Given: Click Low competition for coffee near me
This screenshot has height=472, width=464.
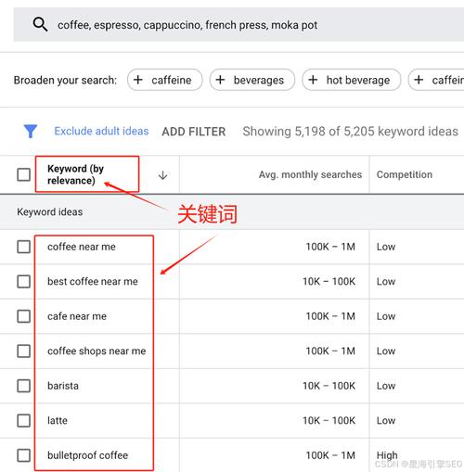Looking at the screenshot, I should tap(386, 247).
